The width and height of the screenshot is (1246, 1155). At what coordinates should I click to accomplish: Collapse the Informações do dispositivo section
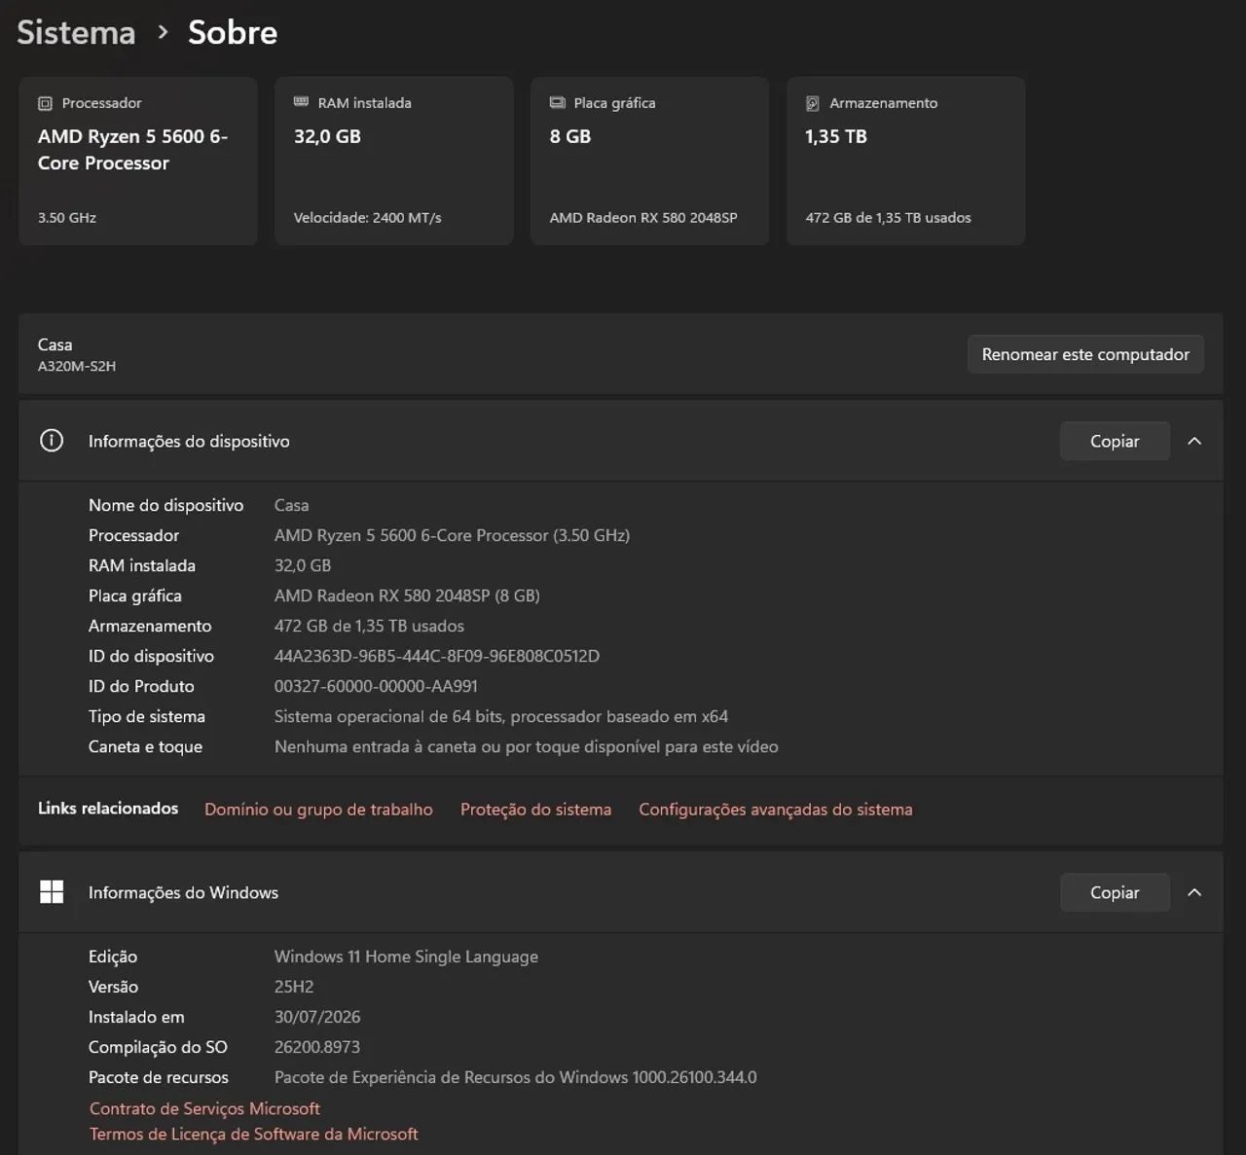click(x=1194, y=441)
